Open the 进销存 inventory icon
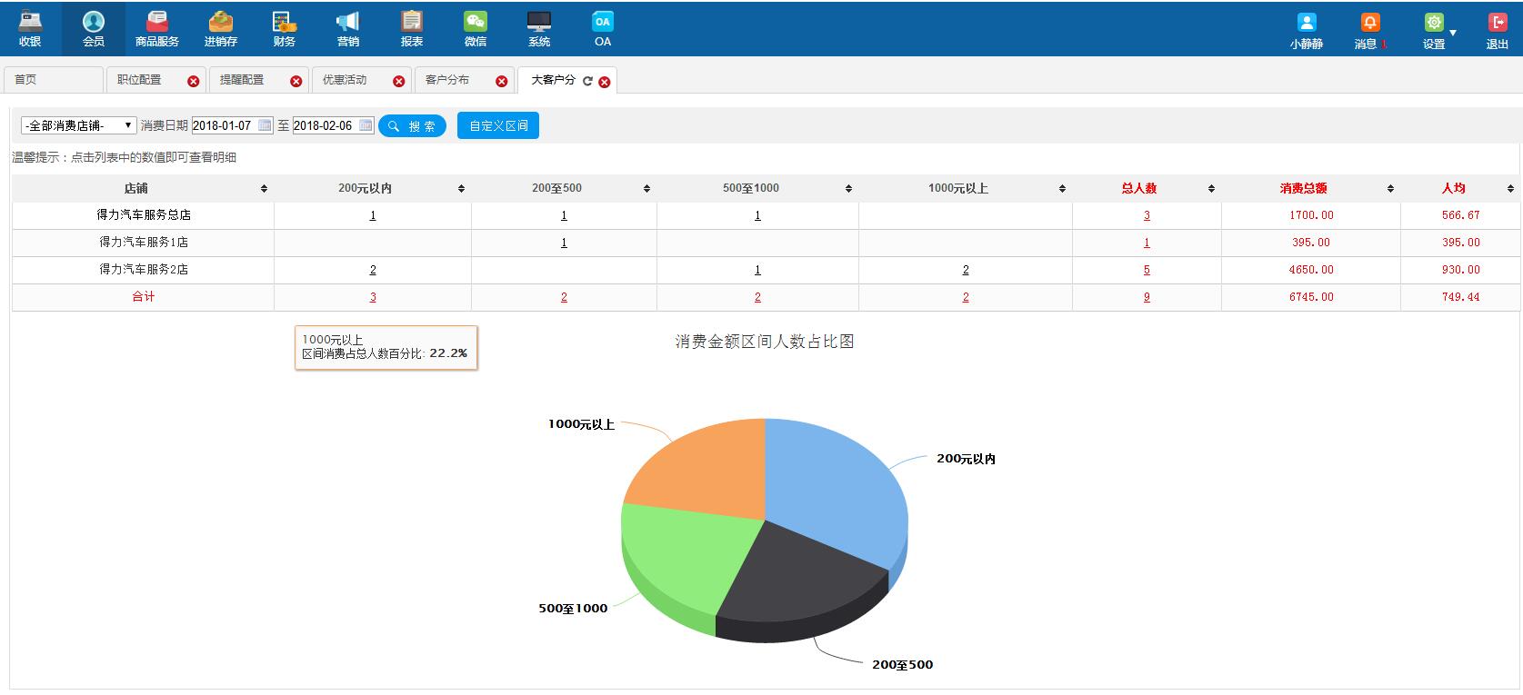Viewport: 1523px width, 695px height. [x=220, y=22]
